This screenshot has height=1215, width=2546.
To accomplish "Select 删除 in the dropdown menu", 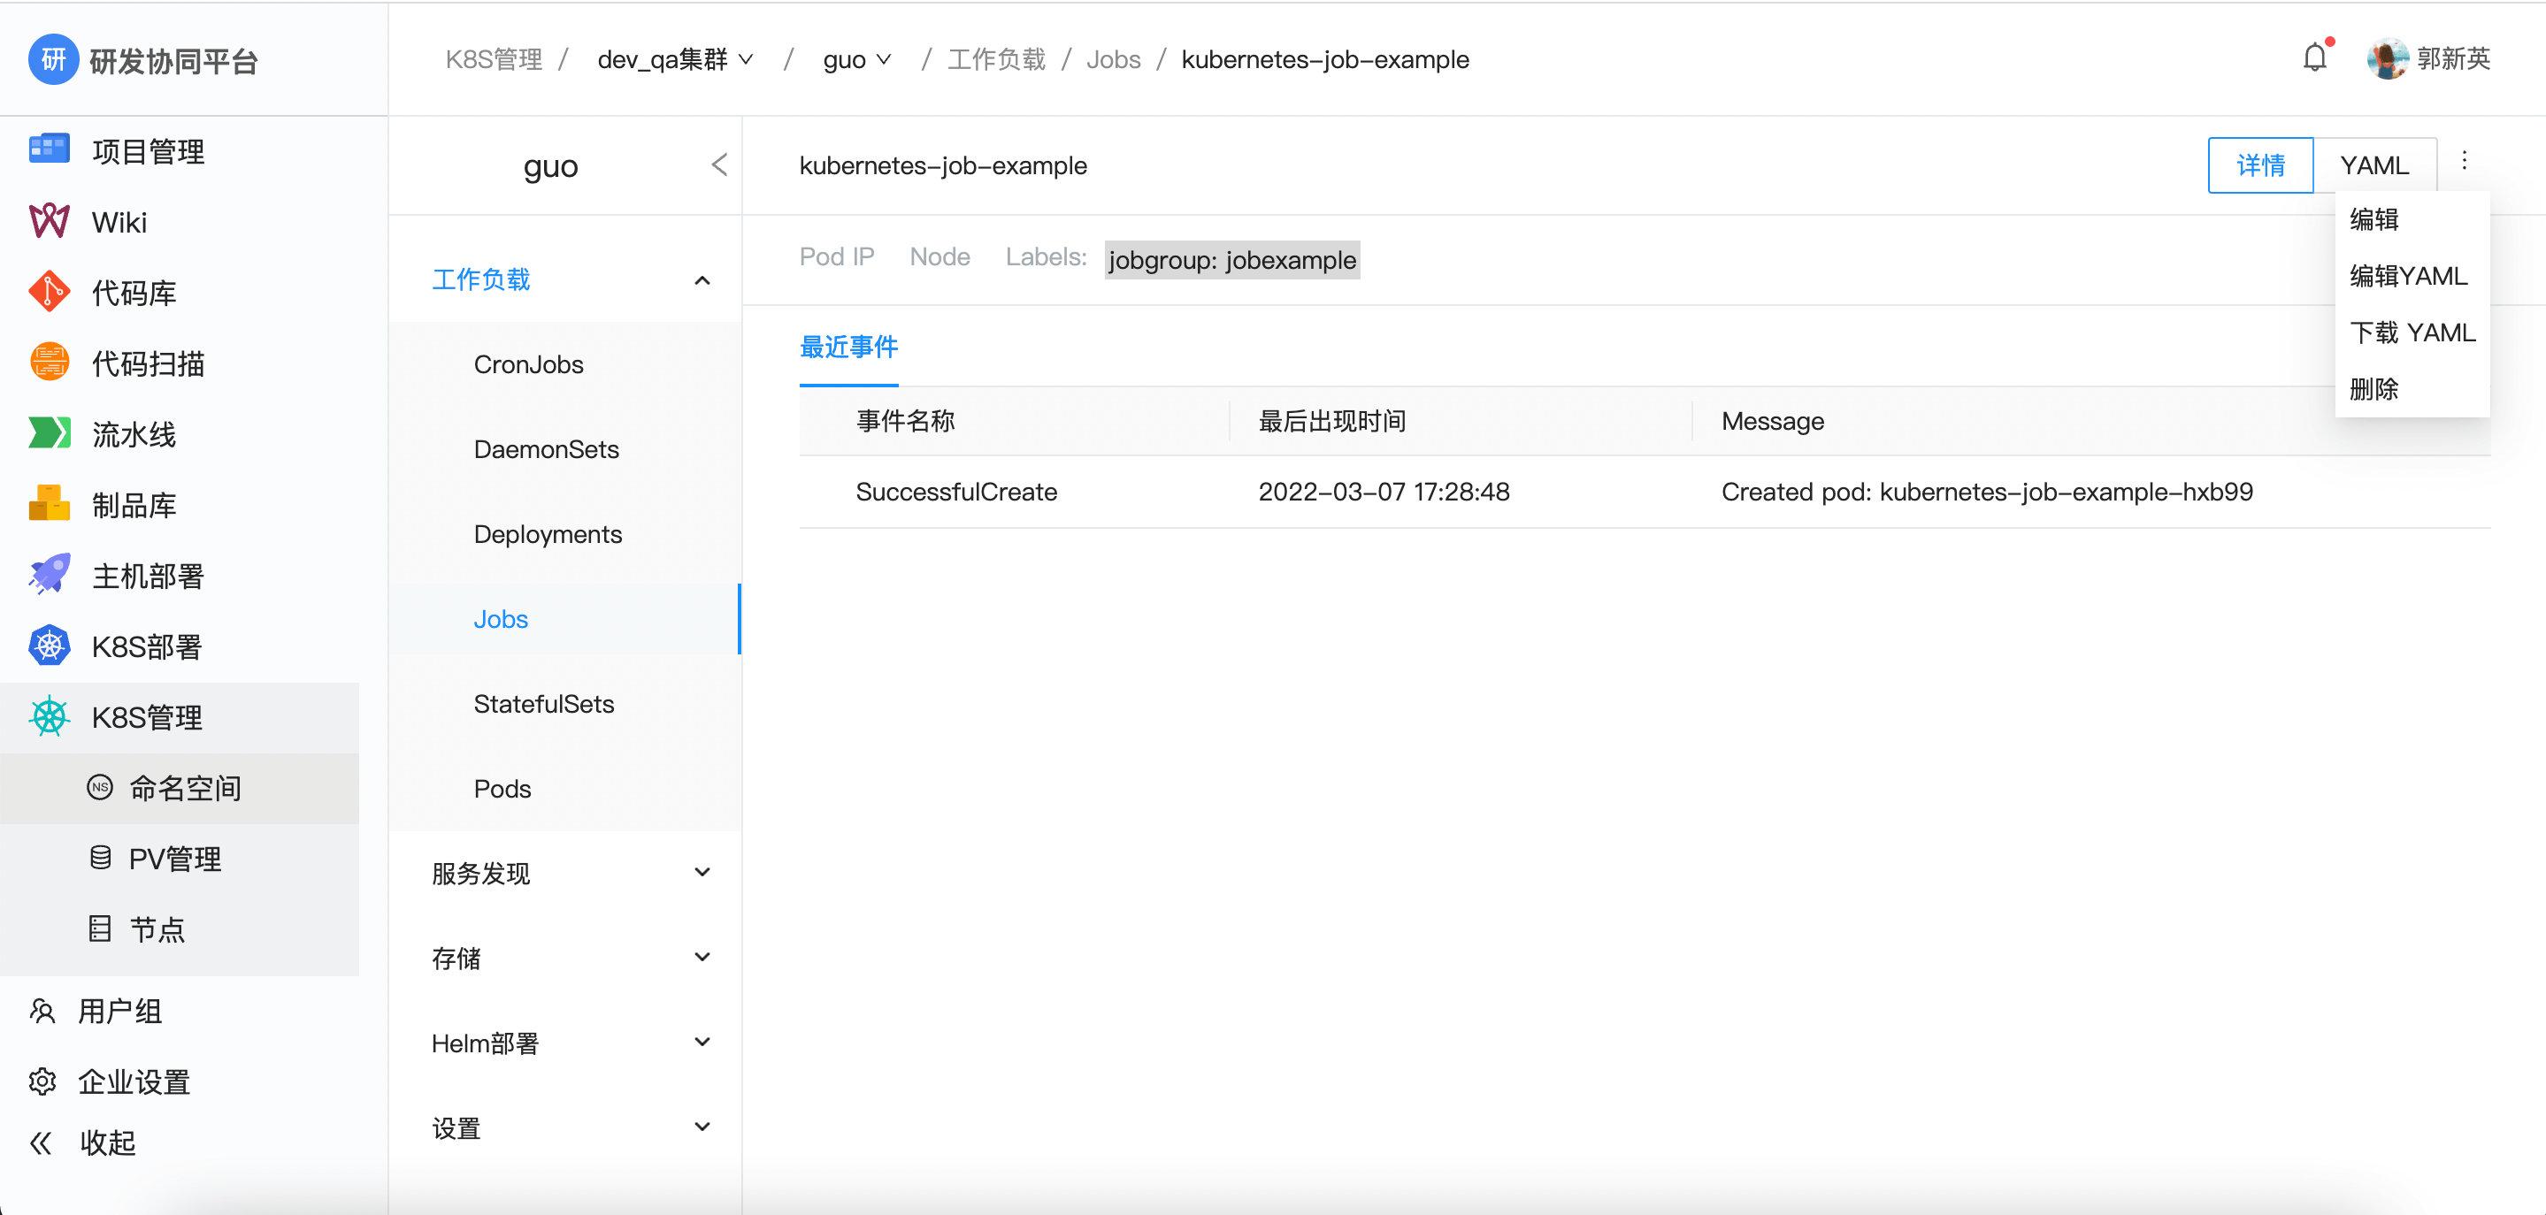I will pos(2374,389).
